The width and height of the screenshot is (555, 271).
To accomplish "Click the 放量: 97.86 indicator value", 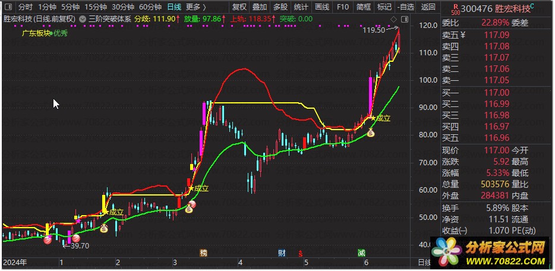I will 206,19.
